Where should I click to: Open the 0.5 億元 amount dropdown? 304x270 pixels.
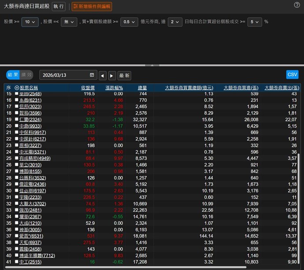tap(129, 22)
